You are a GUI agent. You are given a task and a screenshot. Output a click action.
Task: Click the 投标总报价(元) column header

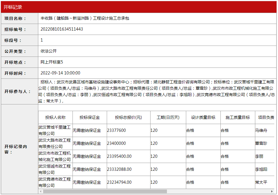click(128, 117)
